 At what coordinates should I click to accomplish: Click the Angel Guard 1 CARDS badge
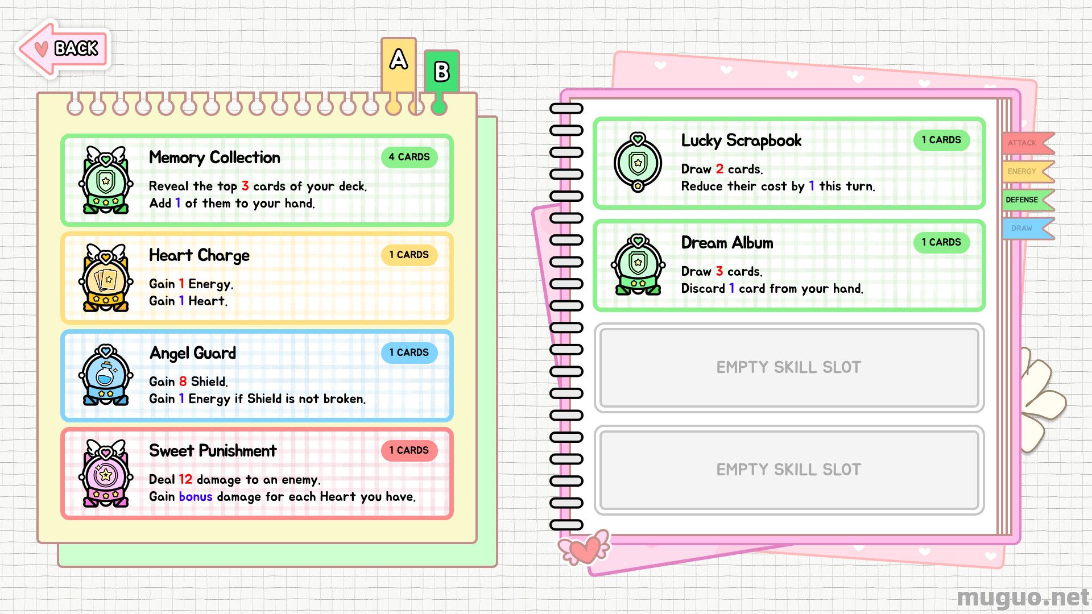409,352
